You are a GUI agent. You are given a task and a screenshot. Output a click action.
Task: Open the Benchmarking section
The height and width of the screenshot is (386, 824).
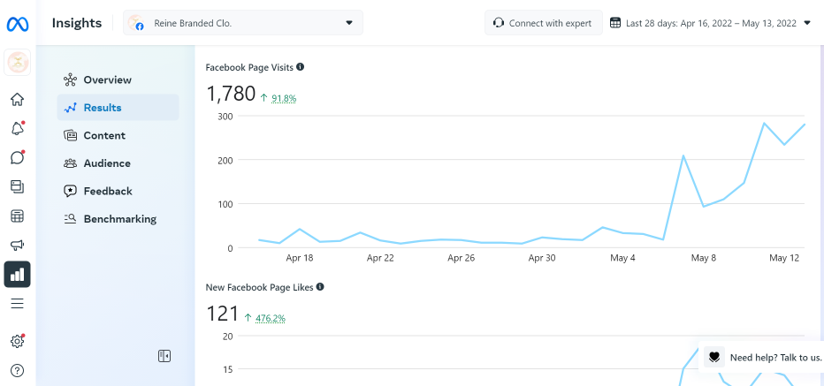pos(119,219)
